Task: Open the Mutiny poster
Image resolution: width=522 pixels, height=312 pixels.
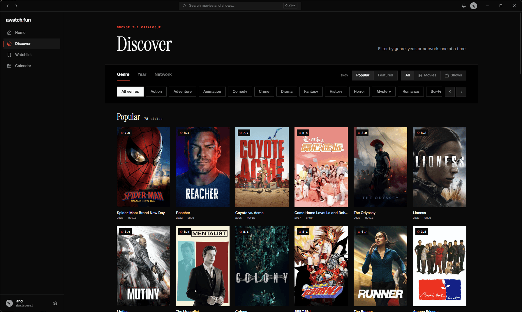Action: (143, 266)
